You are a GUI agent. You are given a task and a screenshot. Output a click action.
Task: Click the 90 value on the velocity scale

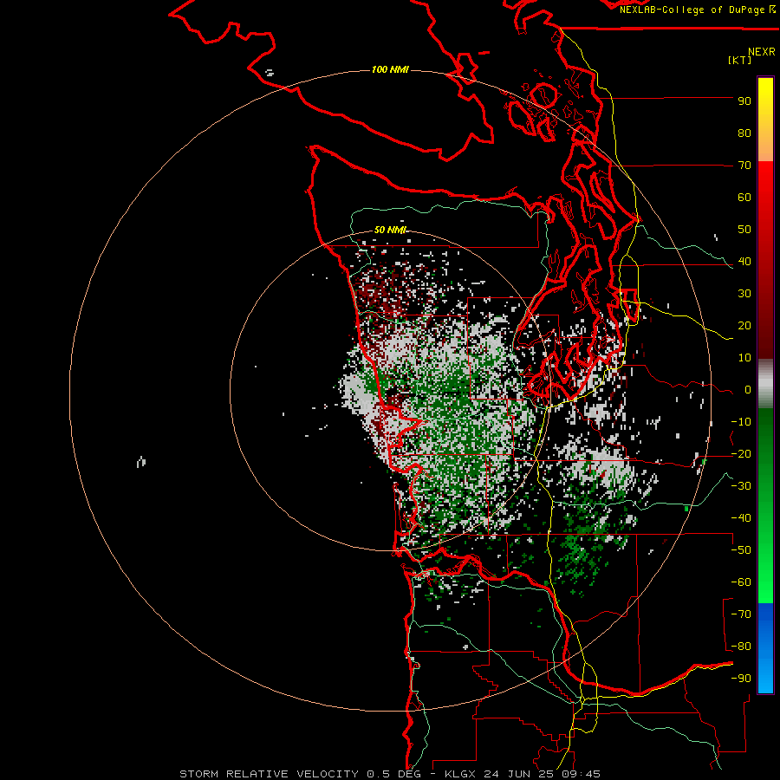point(744,101)
